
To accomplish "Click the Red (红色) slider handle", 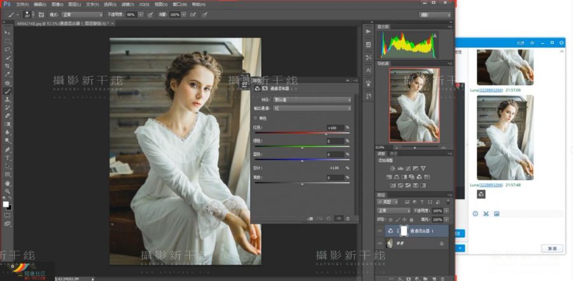I will 326,134.
